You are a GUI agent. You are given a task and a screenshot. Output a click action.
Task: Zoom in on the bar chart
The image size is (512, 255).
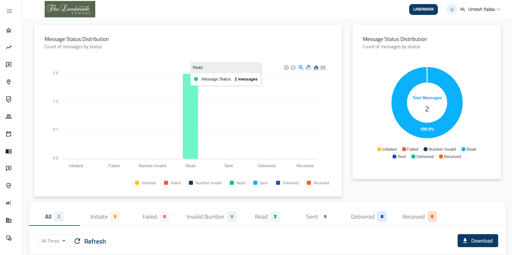[x=301, y=67]
